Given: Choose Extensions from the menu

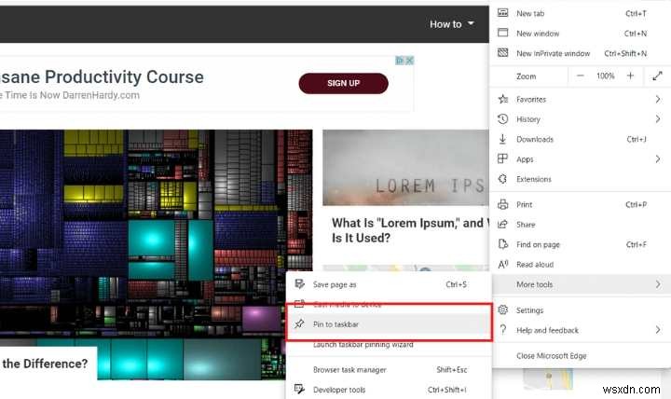Looking at the screenshot, I should pos(580,179).
